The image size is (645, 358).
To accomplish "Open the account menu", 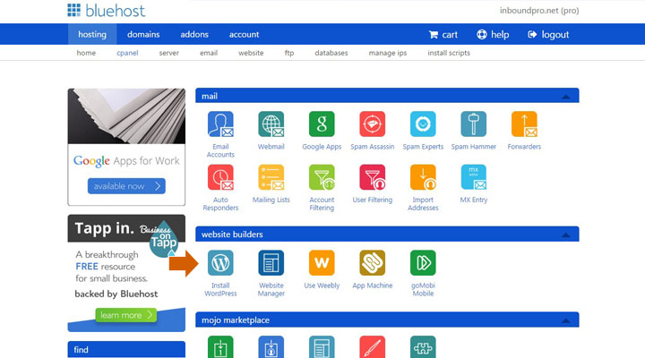I will (x=244, y=35).
